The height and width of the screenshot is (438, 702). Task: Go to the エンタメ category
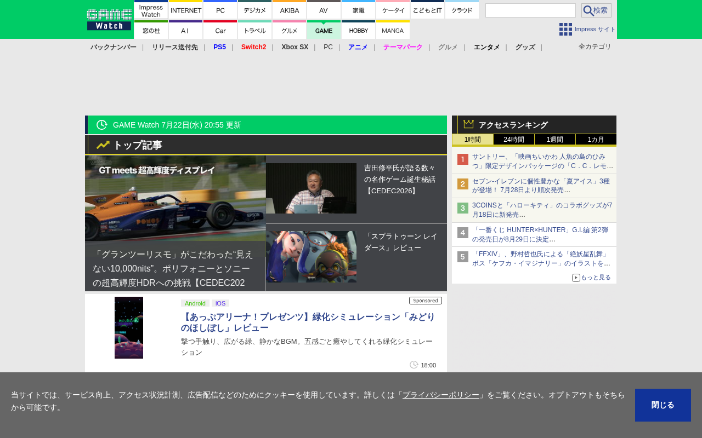[486, 47]
